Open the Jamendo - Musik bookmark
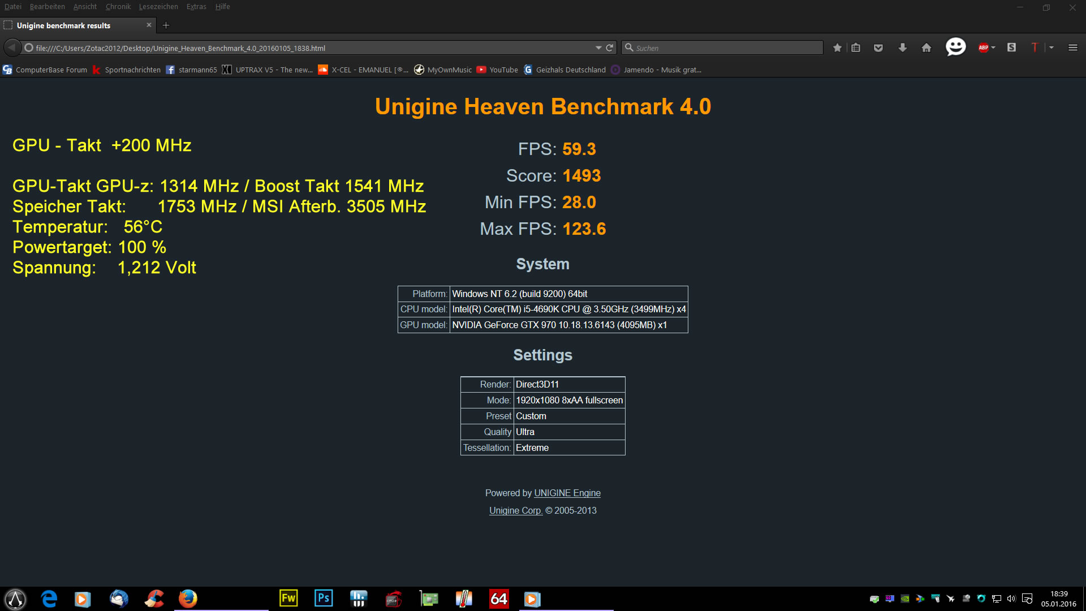 656,70
